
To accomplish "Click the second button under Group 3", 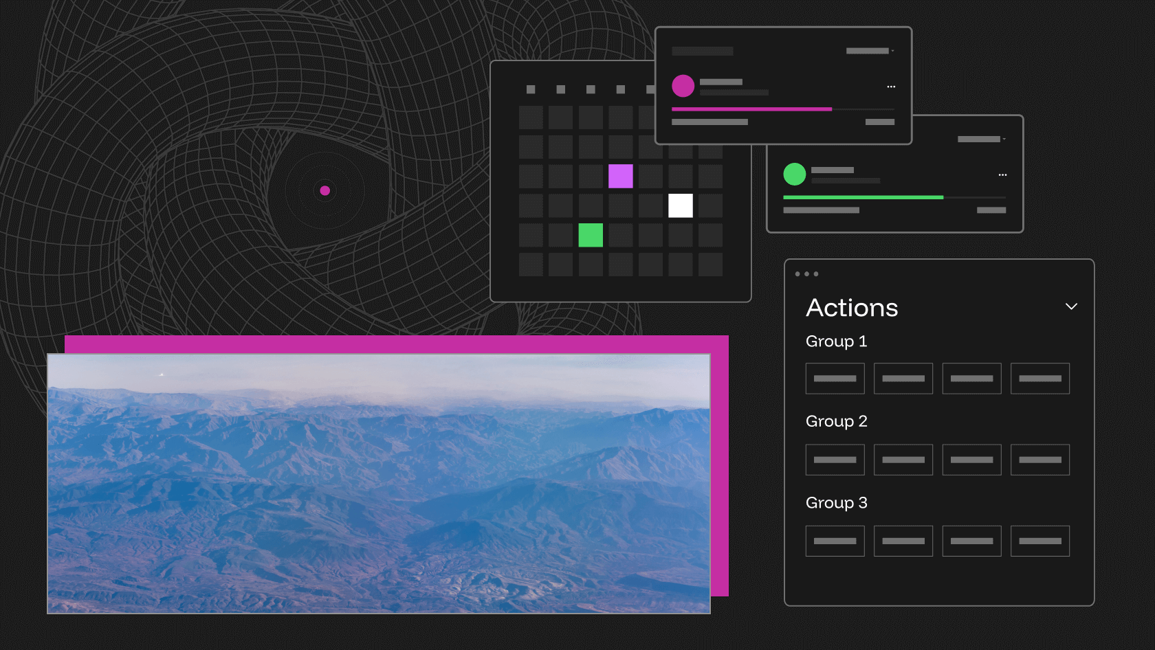I will point(903,541).
